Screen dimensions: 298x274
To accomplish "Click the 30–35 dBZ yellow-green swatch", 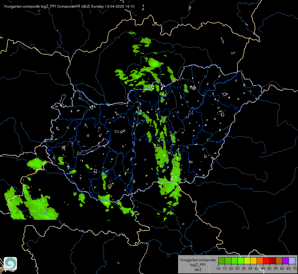I will pos(247,261).
